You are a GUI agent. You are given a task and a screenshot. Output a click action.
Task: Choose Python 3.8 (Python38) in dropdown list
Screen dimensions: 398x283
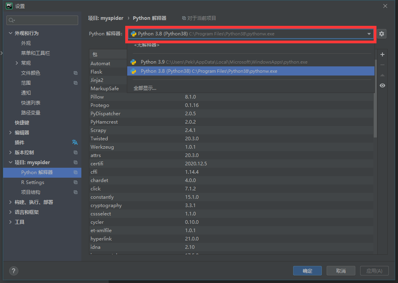pos(251,71)
